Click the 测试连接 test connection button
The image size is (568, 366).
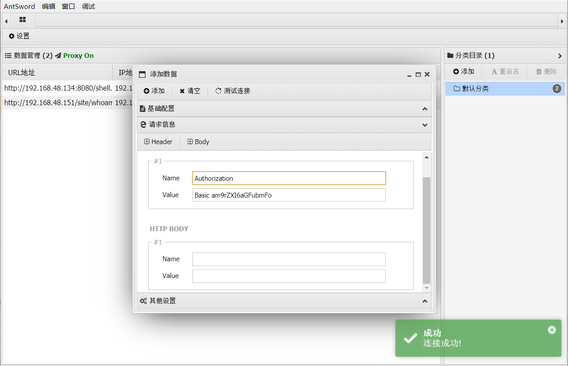click(233, 91)
